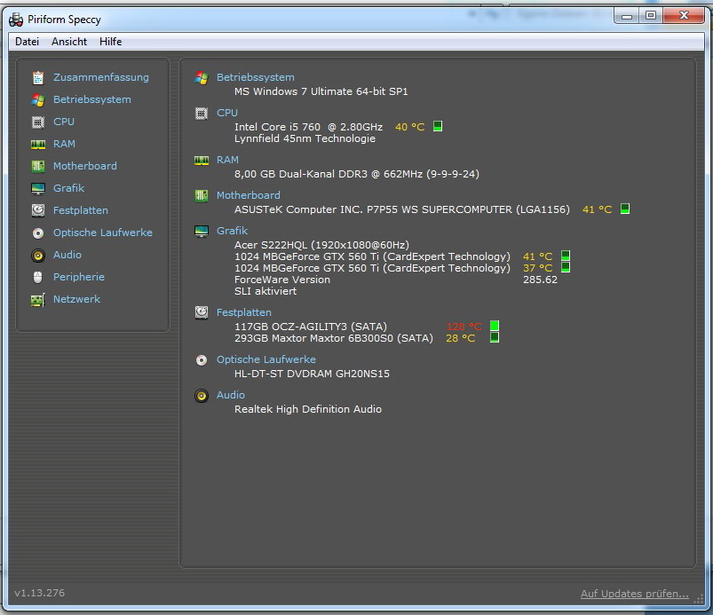Click the Festplatten hard drive icon in sidebar

(x=38, y=210)
